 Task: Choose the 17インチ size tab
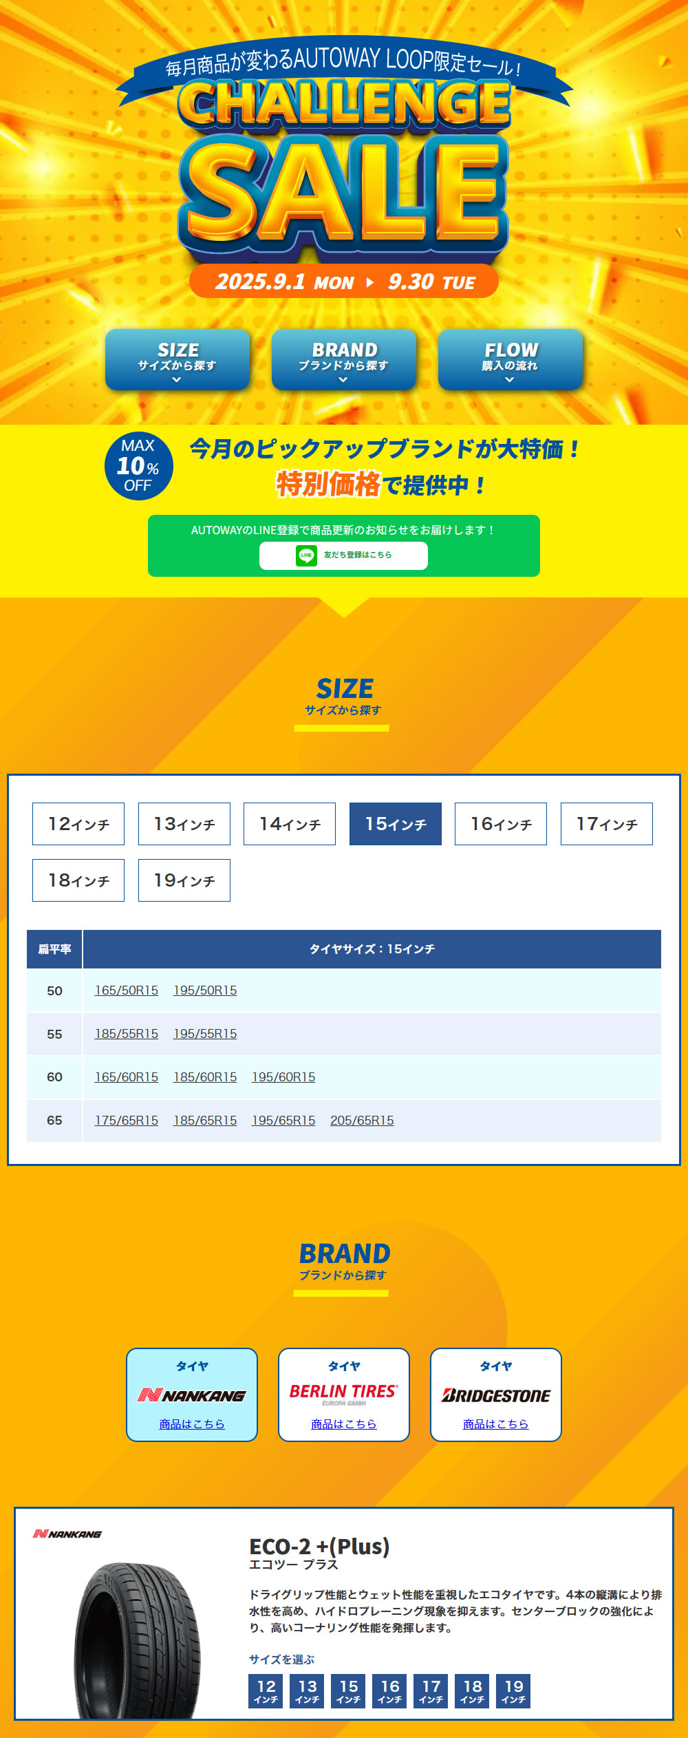607,824
